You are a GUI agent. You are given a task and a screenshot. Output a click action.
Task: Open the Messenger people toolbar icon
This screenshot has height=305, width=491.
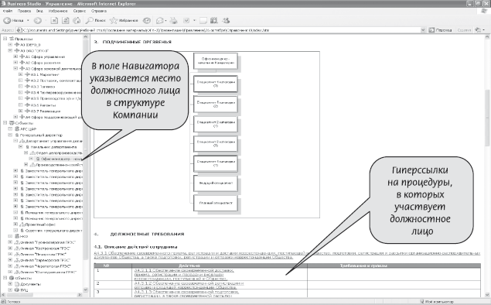[x=226, y=20]
